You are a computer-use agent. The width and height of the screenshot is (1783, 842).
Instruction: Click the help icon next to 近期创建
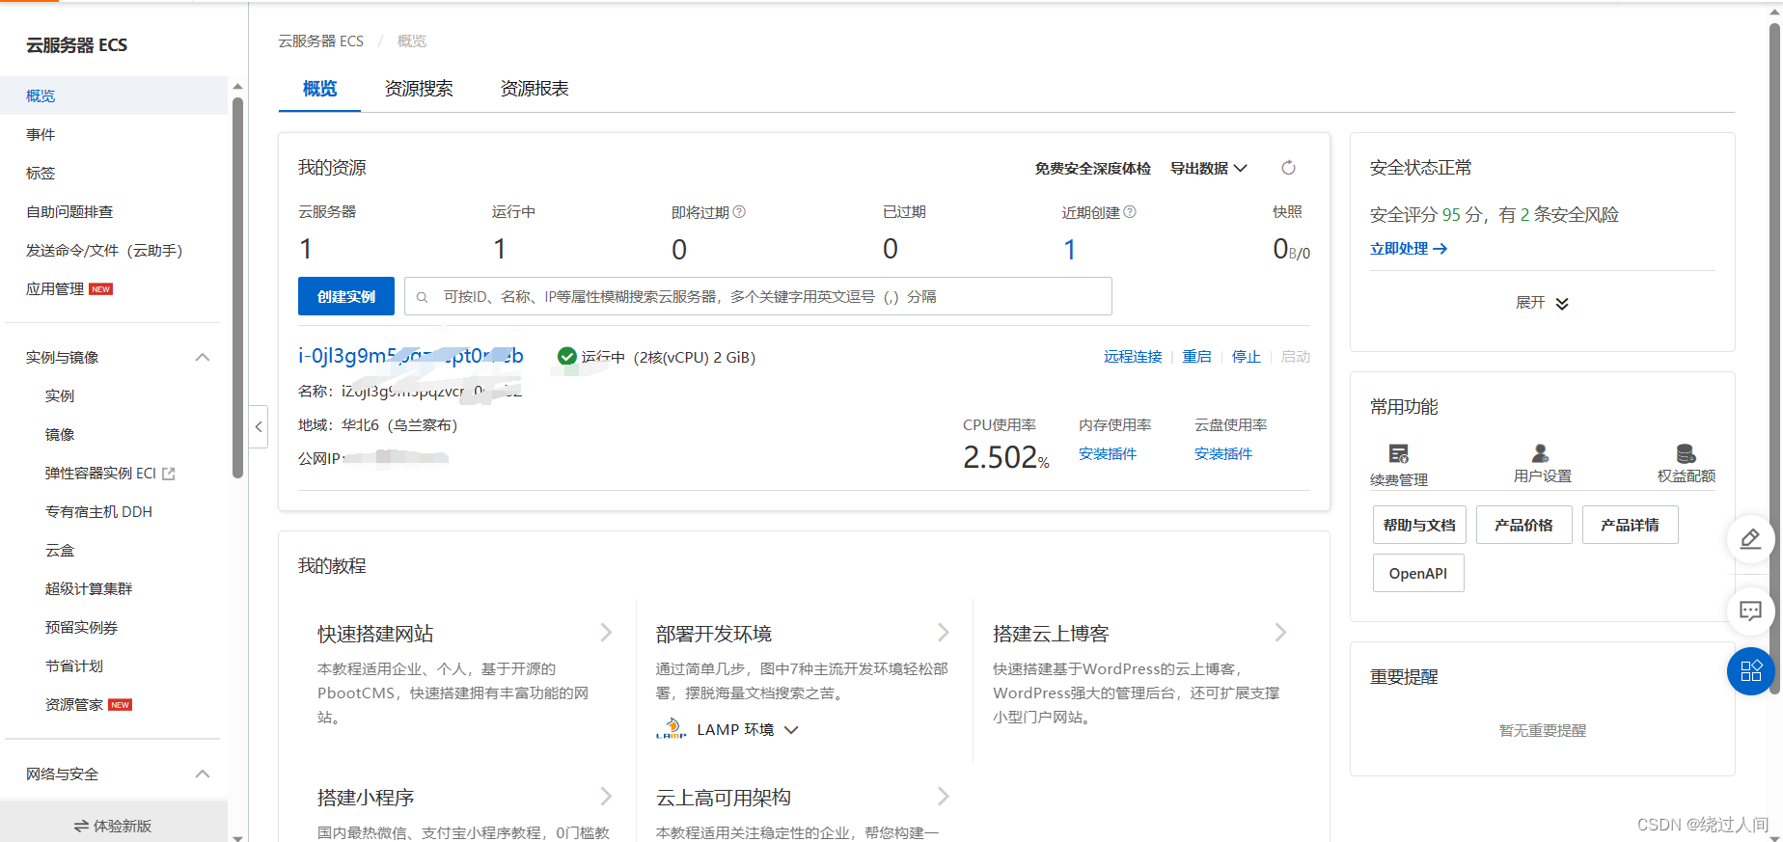(x=1130, y=212)
